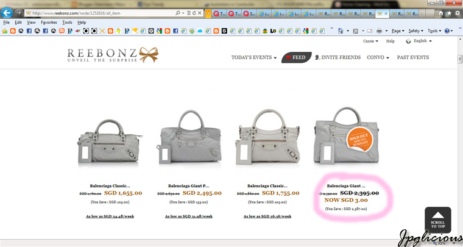Screen dimensions: 463x247
Task: Click the Reebonz logo
Action: (x=113, y=55)
